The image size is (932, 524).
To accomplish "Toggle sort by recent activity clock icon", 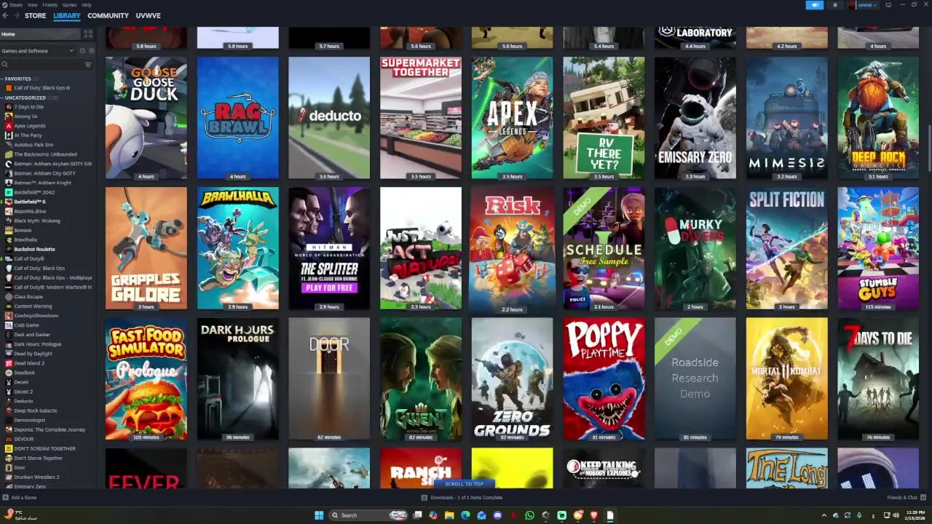I will [82, 51].
